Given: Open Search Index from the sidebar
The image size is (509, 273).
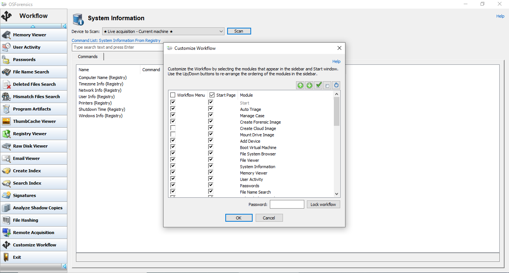Looking at the screenshot, I should tap(34, 183).
